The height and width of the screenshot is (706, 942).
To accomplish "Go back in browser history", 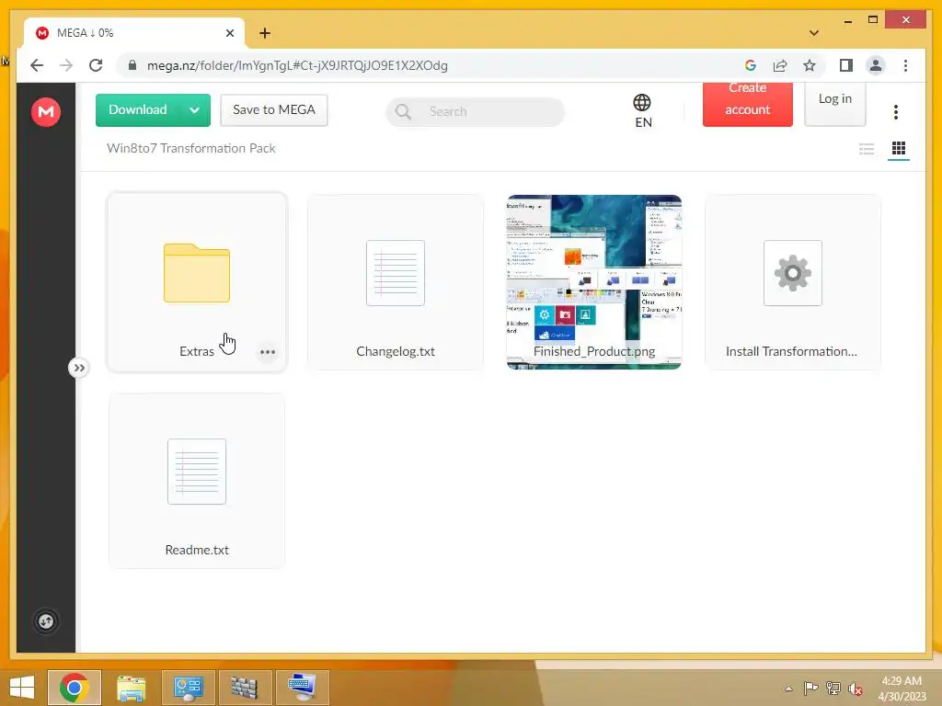I will 37,65.
